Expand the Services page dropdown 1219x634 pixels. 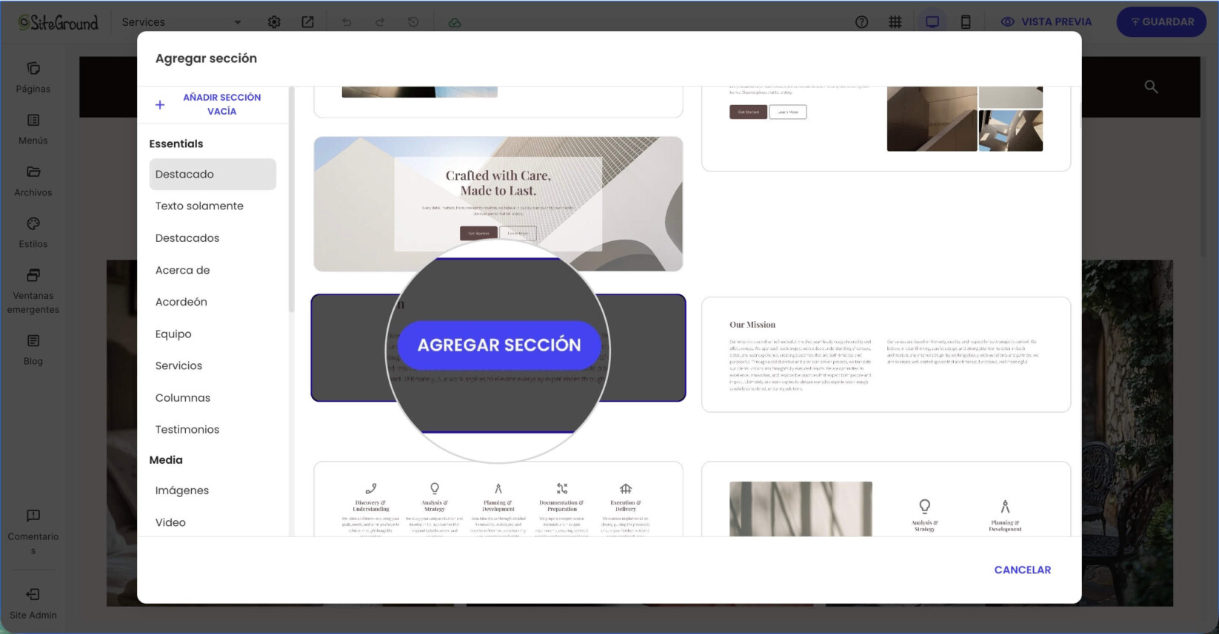click(x=181, y=22)
